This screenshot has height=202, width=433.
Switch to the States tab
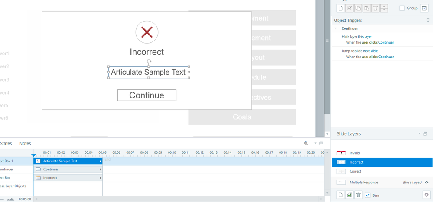6,143
